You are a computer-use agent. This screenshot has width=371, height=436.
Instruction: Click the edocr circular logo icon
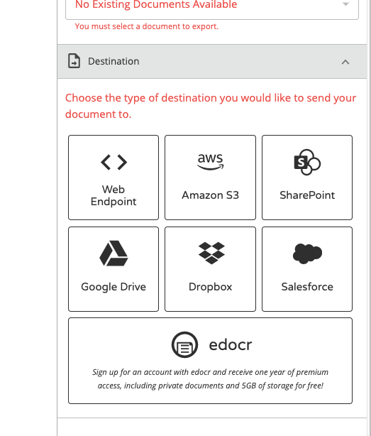[184, 344]
